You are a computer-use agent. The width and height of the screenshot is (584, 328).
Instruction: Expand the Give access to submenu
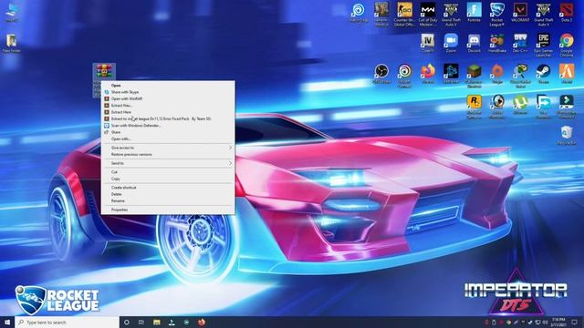168,148
